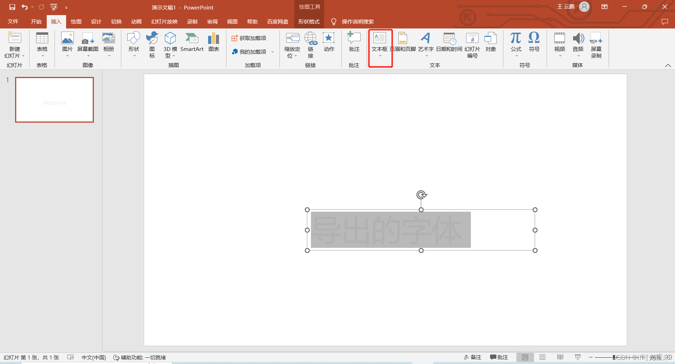The height and width of the screenshot is (364, 675).
Task: Open the 王云鹏 account profile
Action: tap(573, 7)
